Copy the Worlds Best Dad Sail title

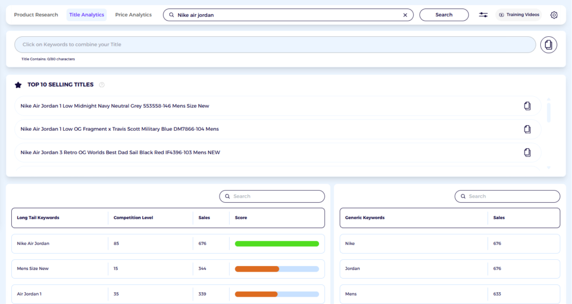point(527,153)
